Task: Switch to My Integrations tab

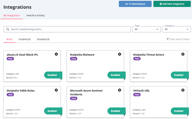Action: 12,16
